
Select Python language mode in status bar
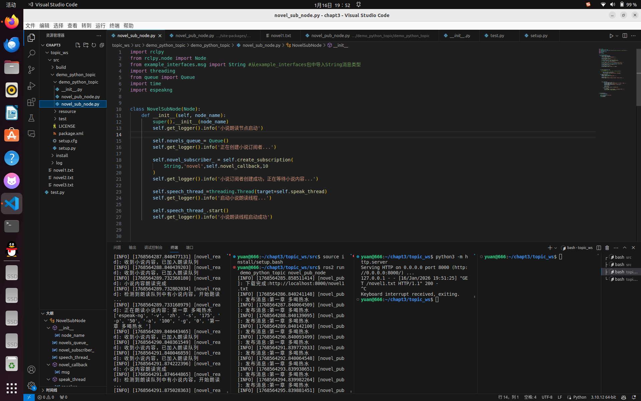click(579, 397)
